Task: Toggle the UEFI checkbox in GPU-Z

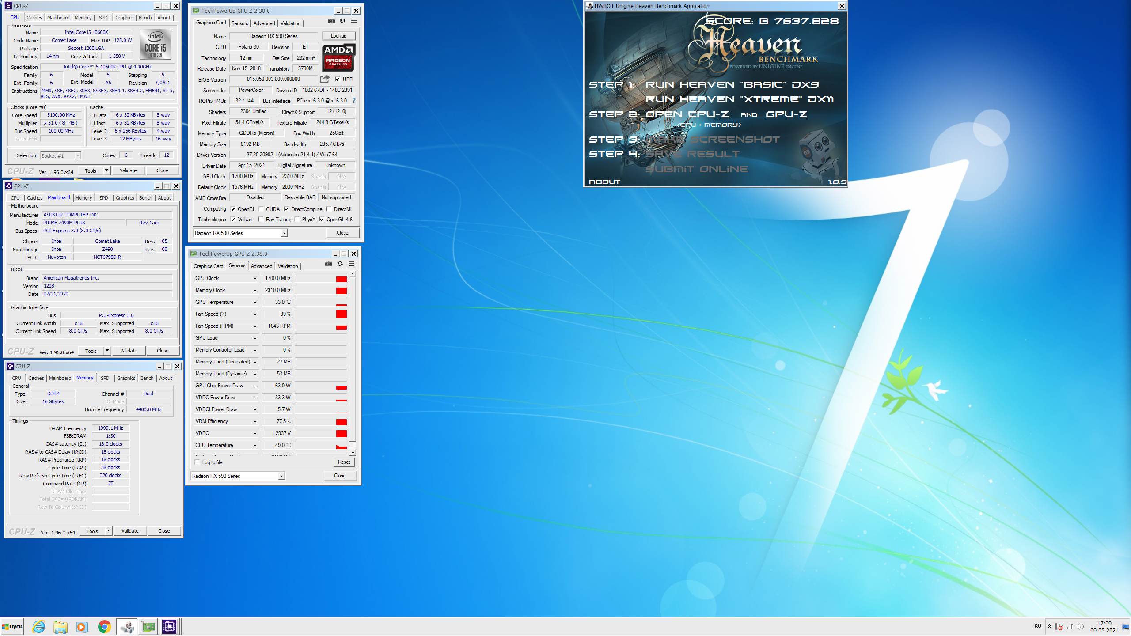Action: tap(338, 79)
